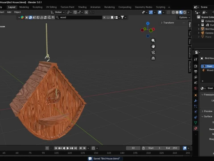Add a new workspace with plus button
The width and height of the screenshot is (214, 161).
[x=169, y=7]
